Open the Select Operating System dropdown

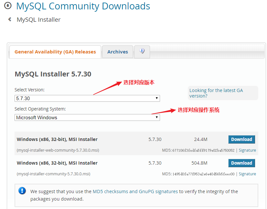tap(87, 118)
